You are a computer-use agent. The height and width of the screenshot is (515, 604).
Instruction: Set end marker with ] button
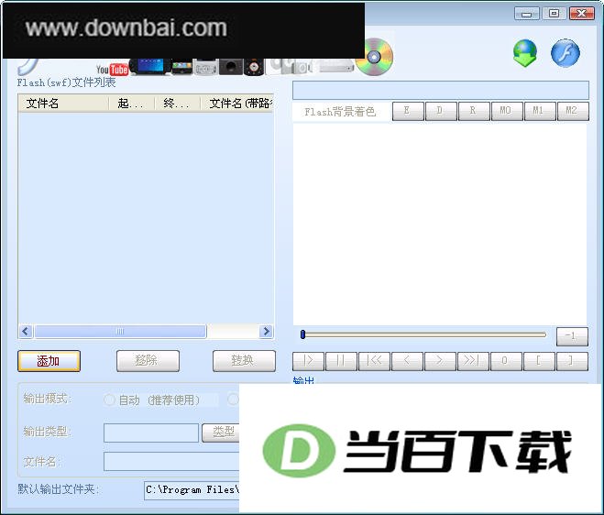(x=572, y=361)
